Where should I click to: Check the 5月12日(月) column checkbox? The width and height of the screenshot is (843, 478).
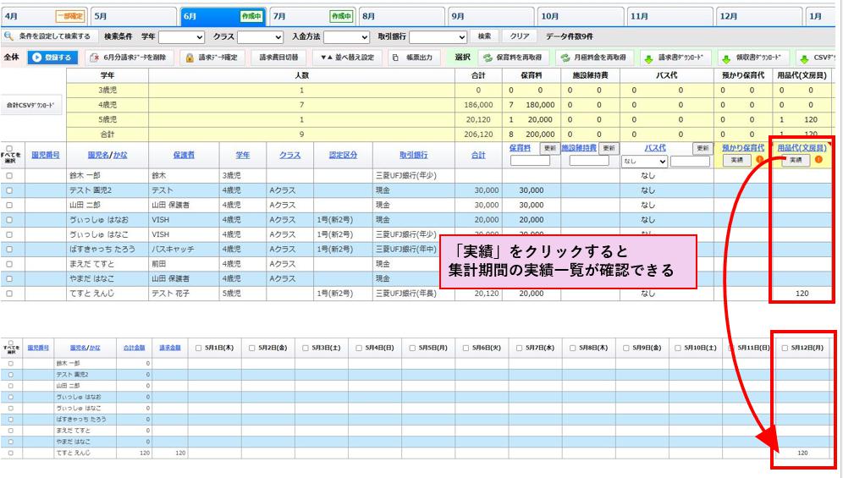pos(785,347)
